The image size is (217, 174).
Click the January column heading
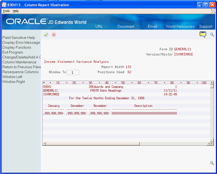(54, 106)
